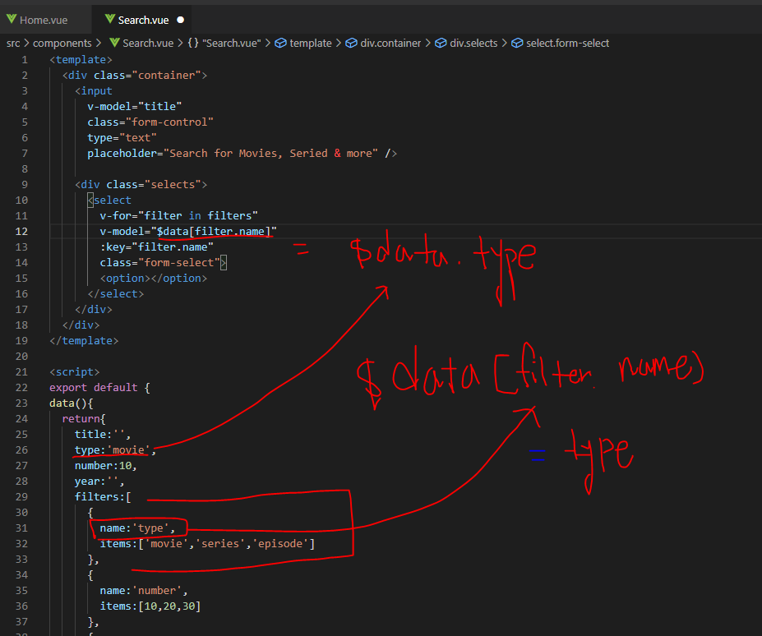Viewport: 762px width, 636px height.
Task: Open the div.selects breadcrumb
Action: pyautogui.click(x=473, y=44)
